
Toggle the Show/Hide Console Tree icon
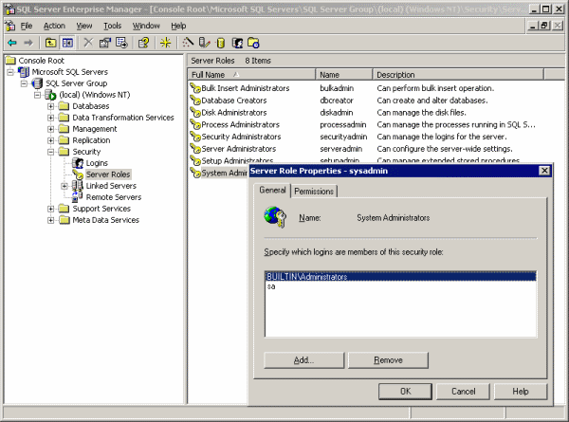click(67, 43)
